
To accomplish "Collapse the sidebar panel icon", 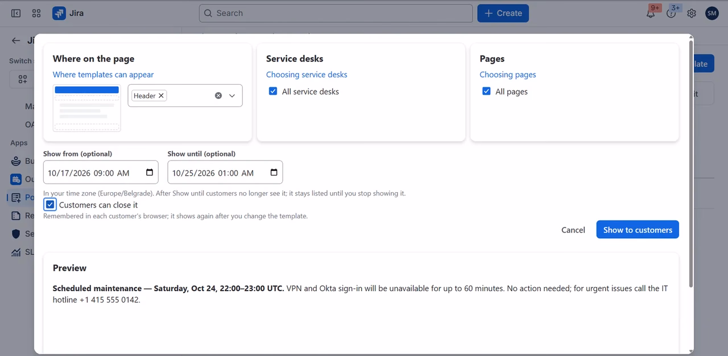I will click(16, 13).
